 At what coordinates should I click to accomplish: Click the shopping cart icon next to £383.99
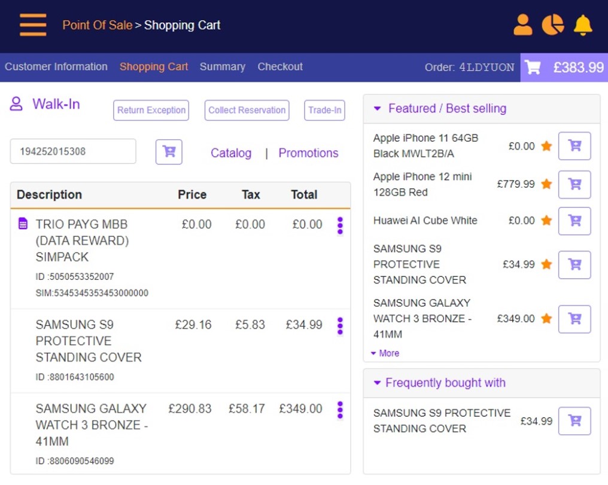533,68
